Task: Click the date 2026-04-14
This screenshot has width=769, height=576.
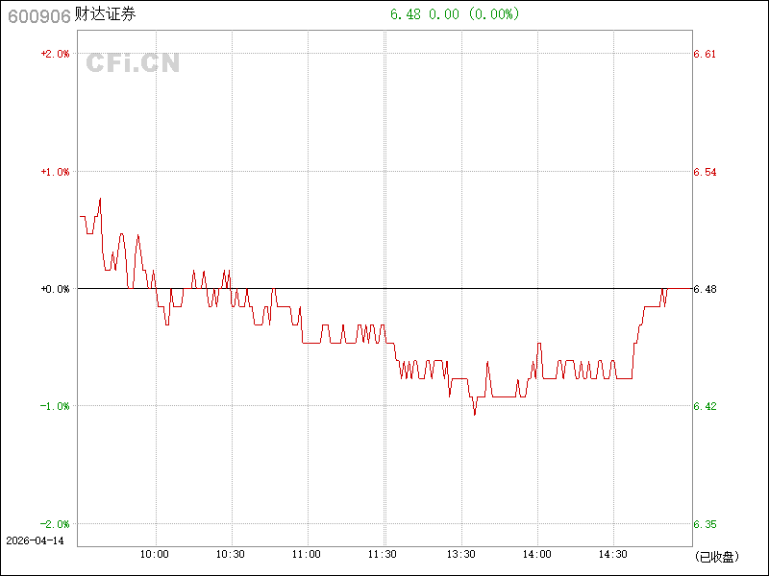Action: [35, 540]
